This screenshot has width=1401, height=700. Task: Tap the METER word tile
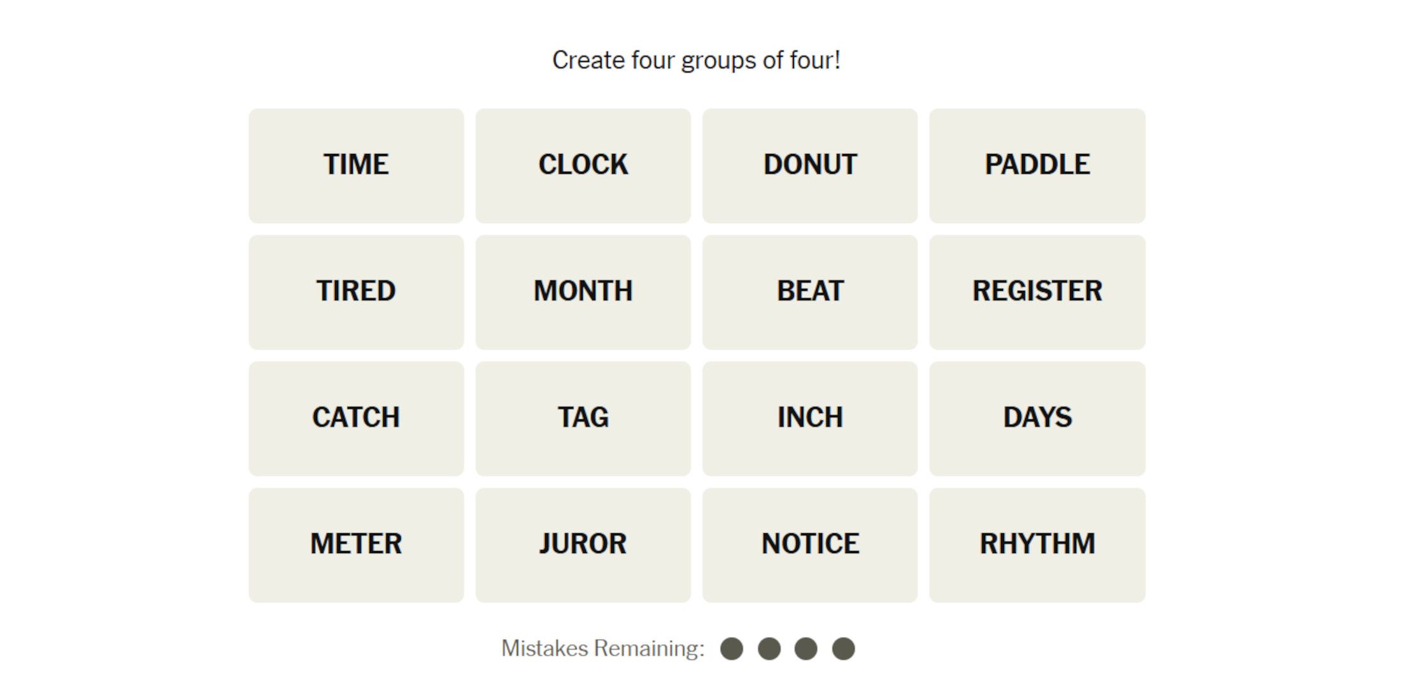pos(356,545)
